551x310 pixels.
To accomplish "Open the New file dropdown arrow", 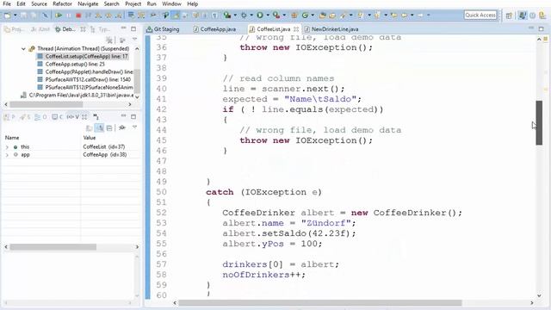I will click(x=15, y=15).
